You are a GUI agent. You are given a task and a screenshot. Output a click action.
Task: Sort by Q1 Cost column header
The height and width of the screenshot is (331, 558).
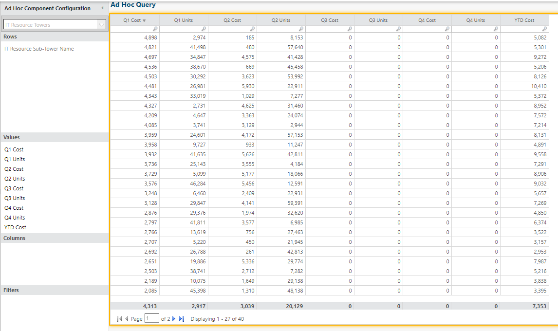(x=134, y=20)
